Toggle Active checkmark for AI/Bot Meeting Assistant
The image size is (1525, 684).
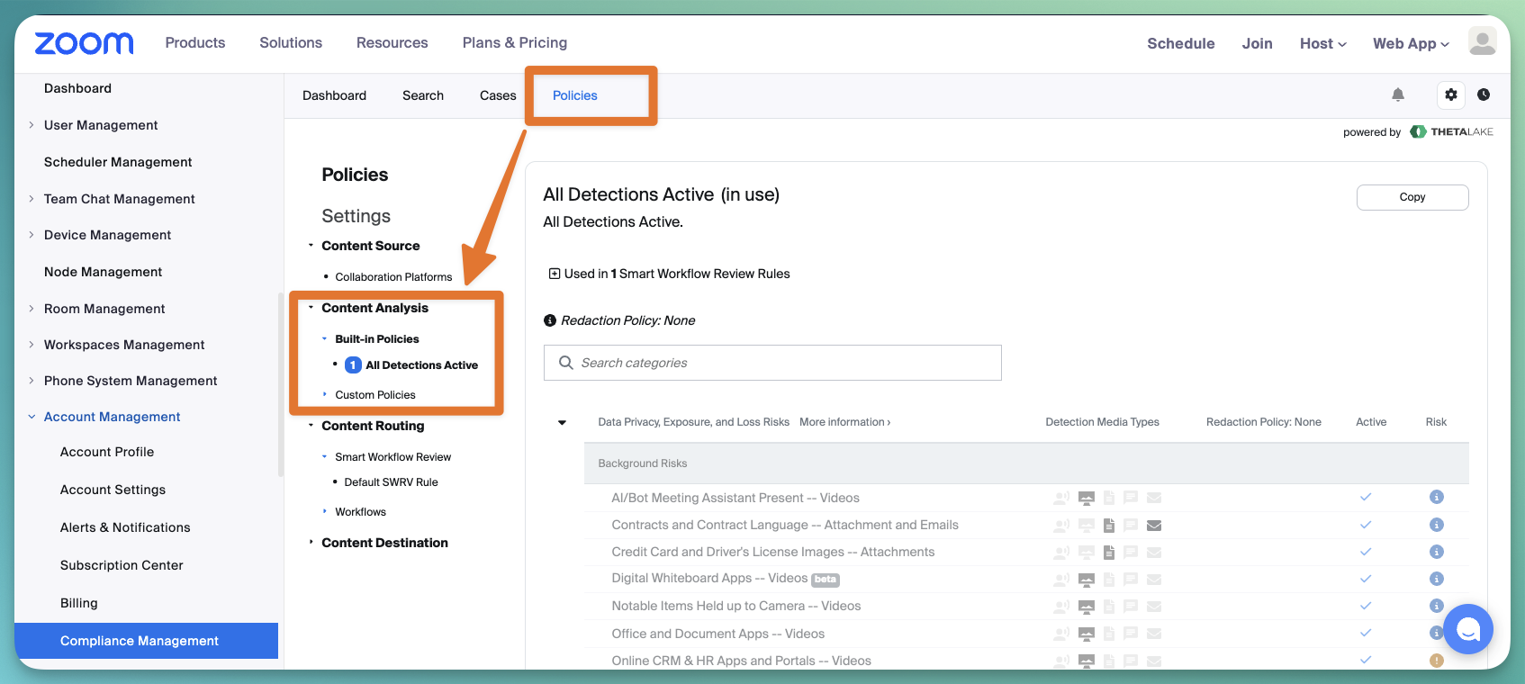coord(1366,497)
